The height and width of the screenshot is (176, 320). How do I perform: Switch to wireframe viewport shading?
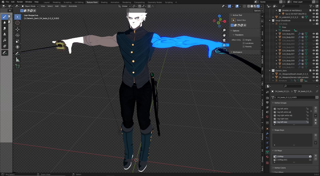point(249,6)
